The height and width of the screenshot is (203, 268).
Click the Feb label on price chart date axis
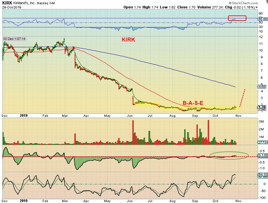coord(45,116)
